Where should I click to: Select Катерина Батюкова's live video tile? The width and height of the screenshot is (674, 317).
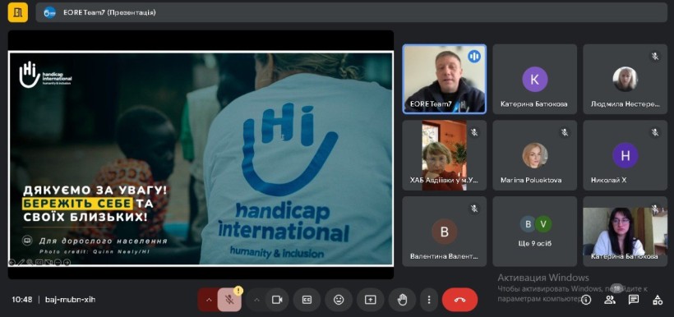(625, 232)
